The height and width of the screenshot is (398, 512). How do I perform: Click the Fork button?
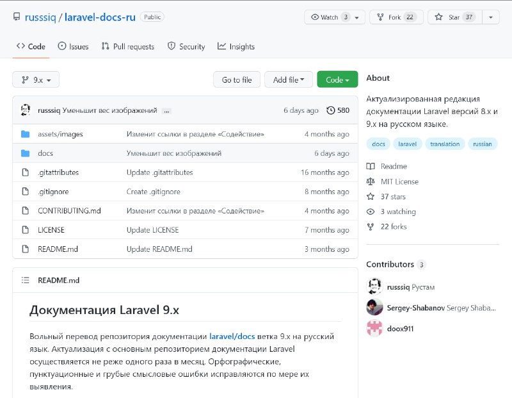pos(396,17)
